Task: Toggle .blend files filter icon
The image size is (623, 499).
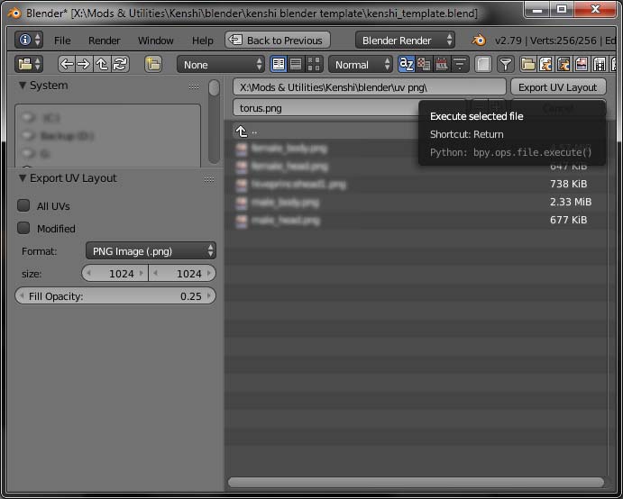Action: [546, 64]
